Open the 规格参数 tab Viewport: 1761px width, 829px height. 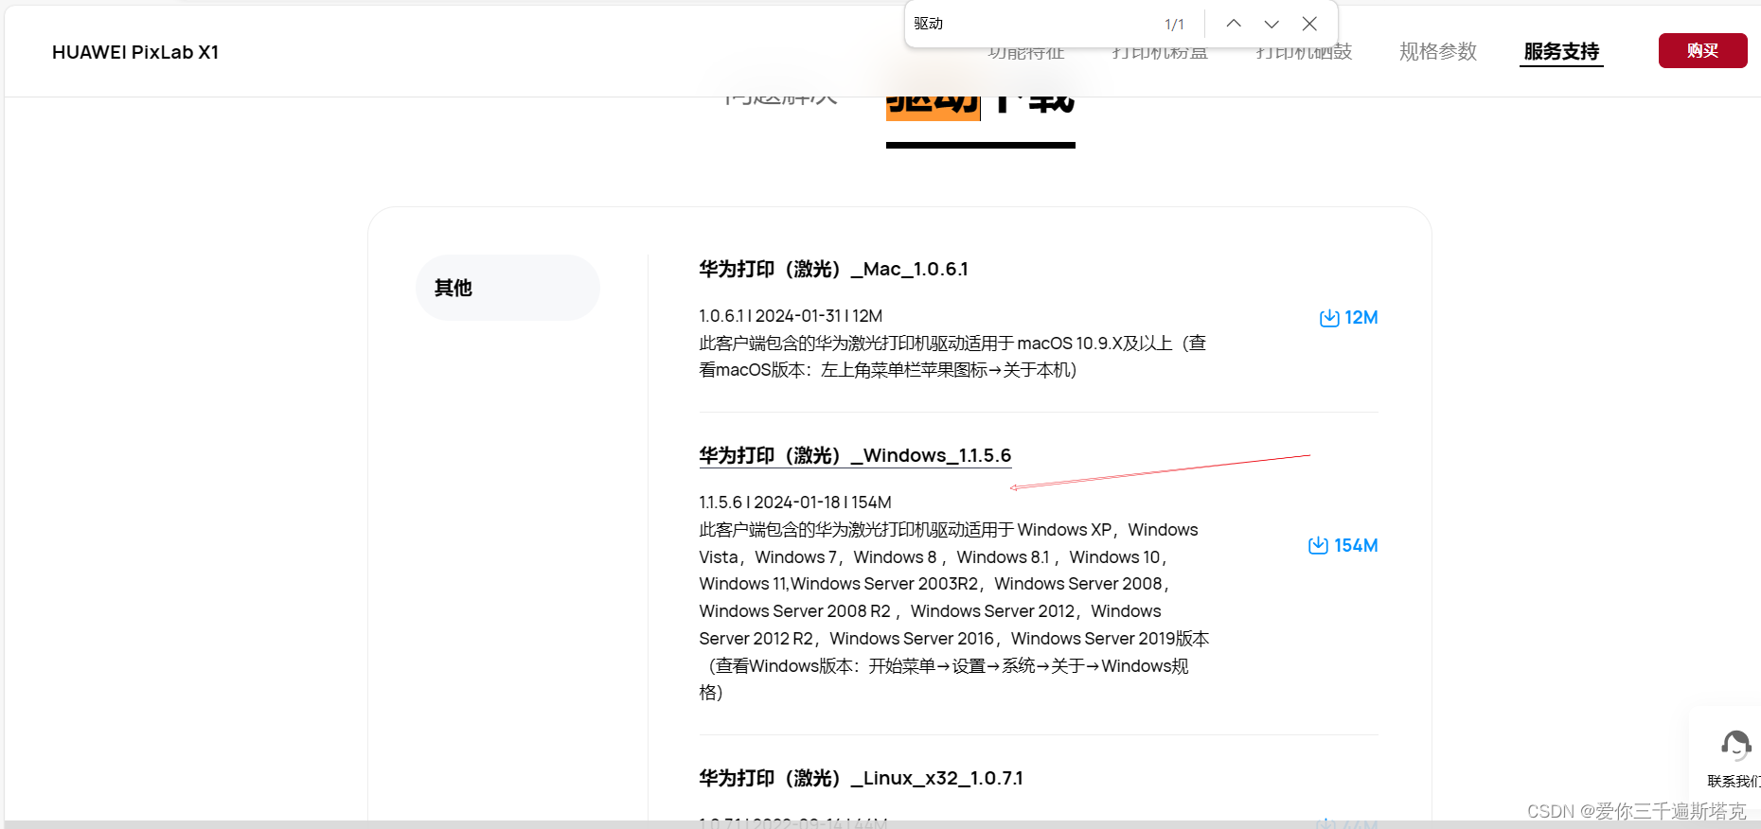1438,51
